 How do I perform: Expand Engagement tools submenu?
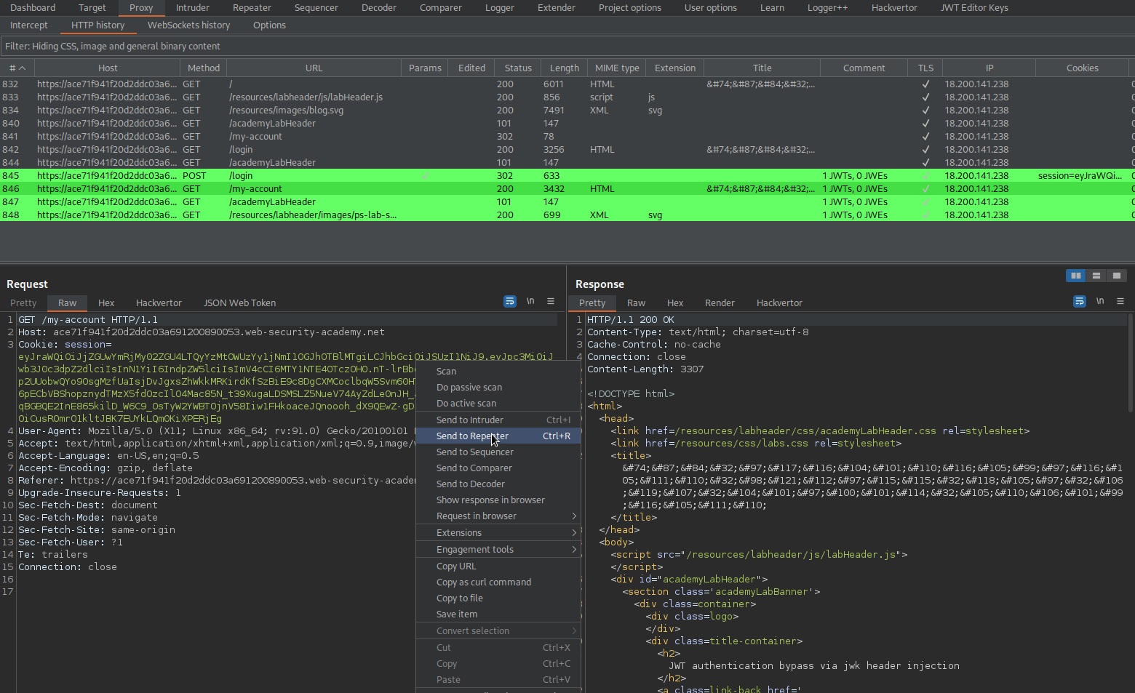(498, 550)
